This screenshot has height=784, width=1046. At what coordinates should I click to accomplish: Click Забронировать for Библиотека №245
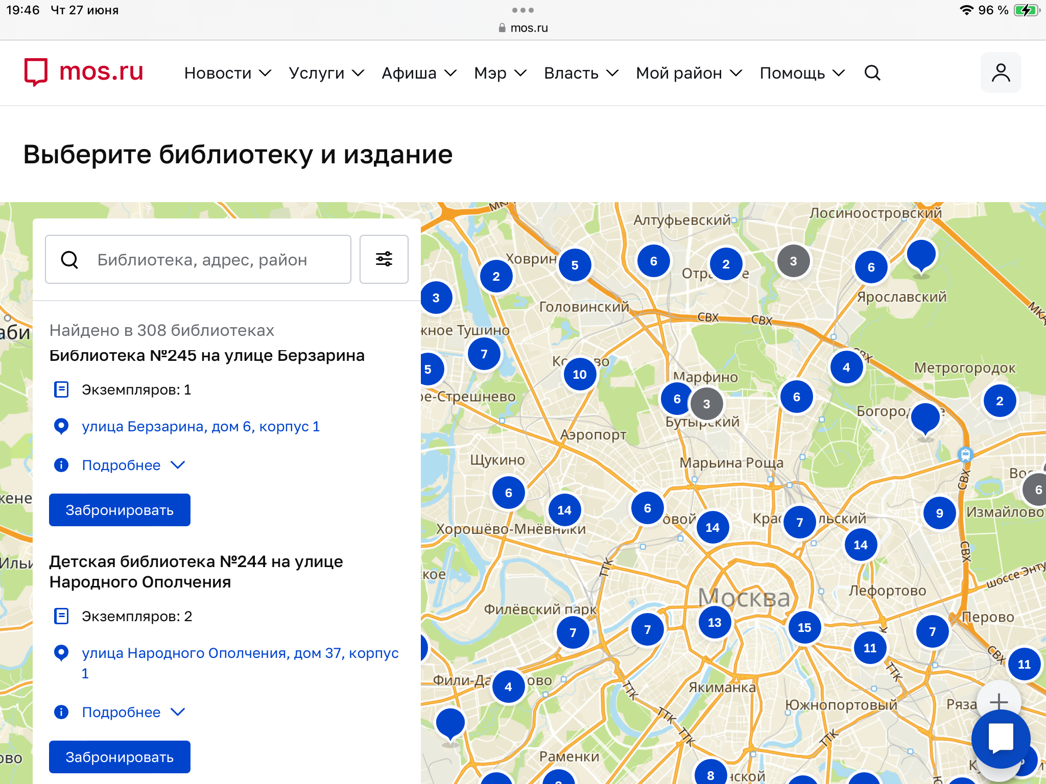coord(120,510)
